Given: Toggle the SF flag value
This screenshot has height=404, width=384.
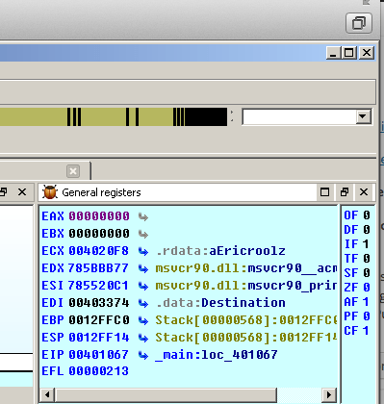Looking at the screenshot, I should (367, 273).
